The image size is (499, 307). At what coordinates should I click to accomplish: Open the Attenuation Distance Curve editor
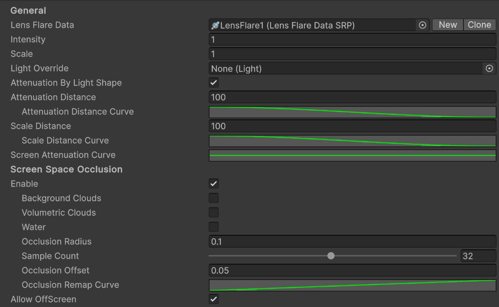(352, 112)
